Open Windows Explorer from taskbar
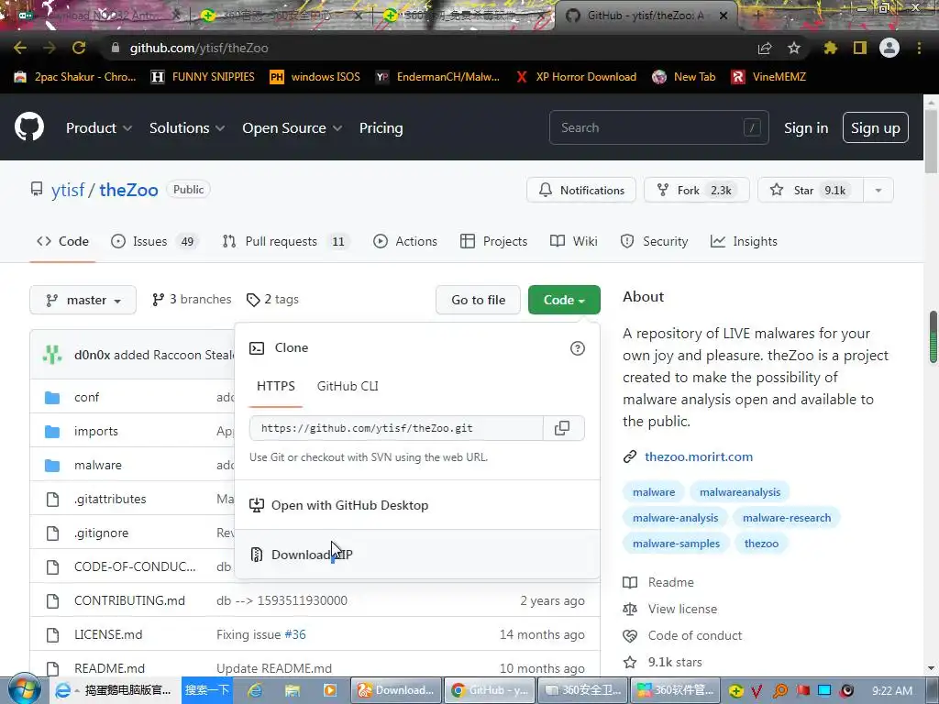The width and height of the screenshot is (939, 704). click(293, 690)
